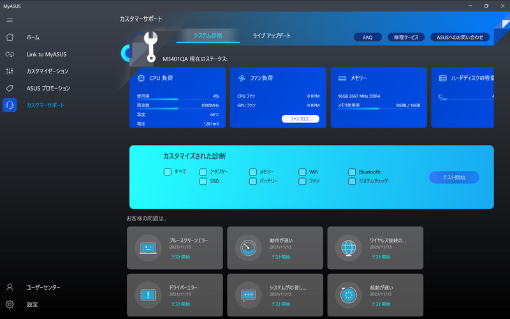Click the settings gear icon

(10, 304)
